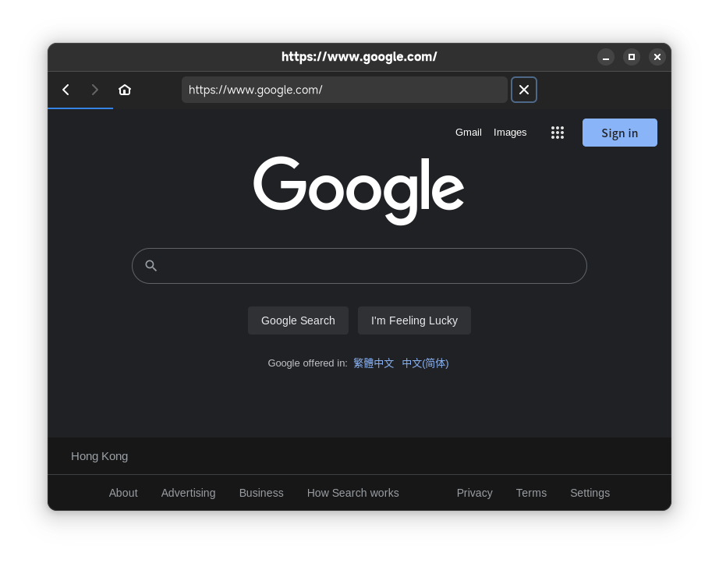Stop loading with the X button
Image resolution: width=719 pixels, height=563 pixels.
pyautogui.click(x=524, y=90)
